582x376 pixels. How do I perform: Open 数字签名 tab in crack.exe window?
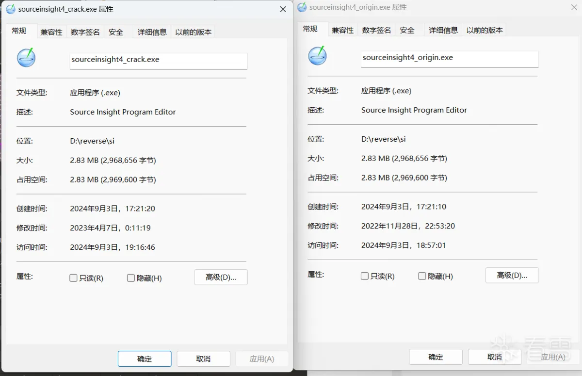click(85, 32)
